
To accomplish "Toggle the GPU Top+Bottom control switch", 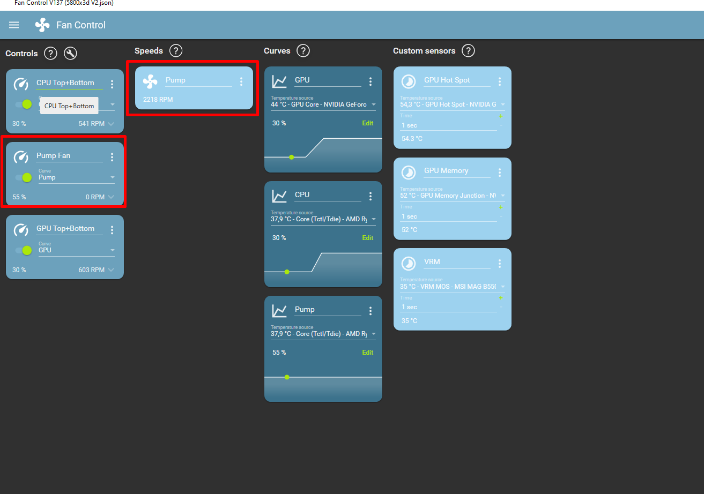I will (x=24, y=250).
